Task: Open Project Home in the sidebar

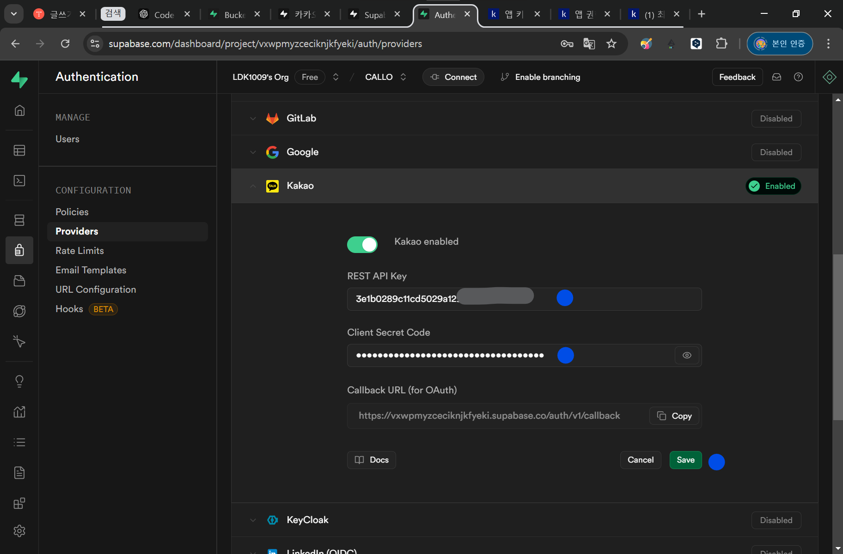Action: [19, 110]
